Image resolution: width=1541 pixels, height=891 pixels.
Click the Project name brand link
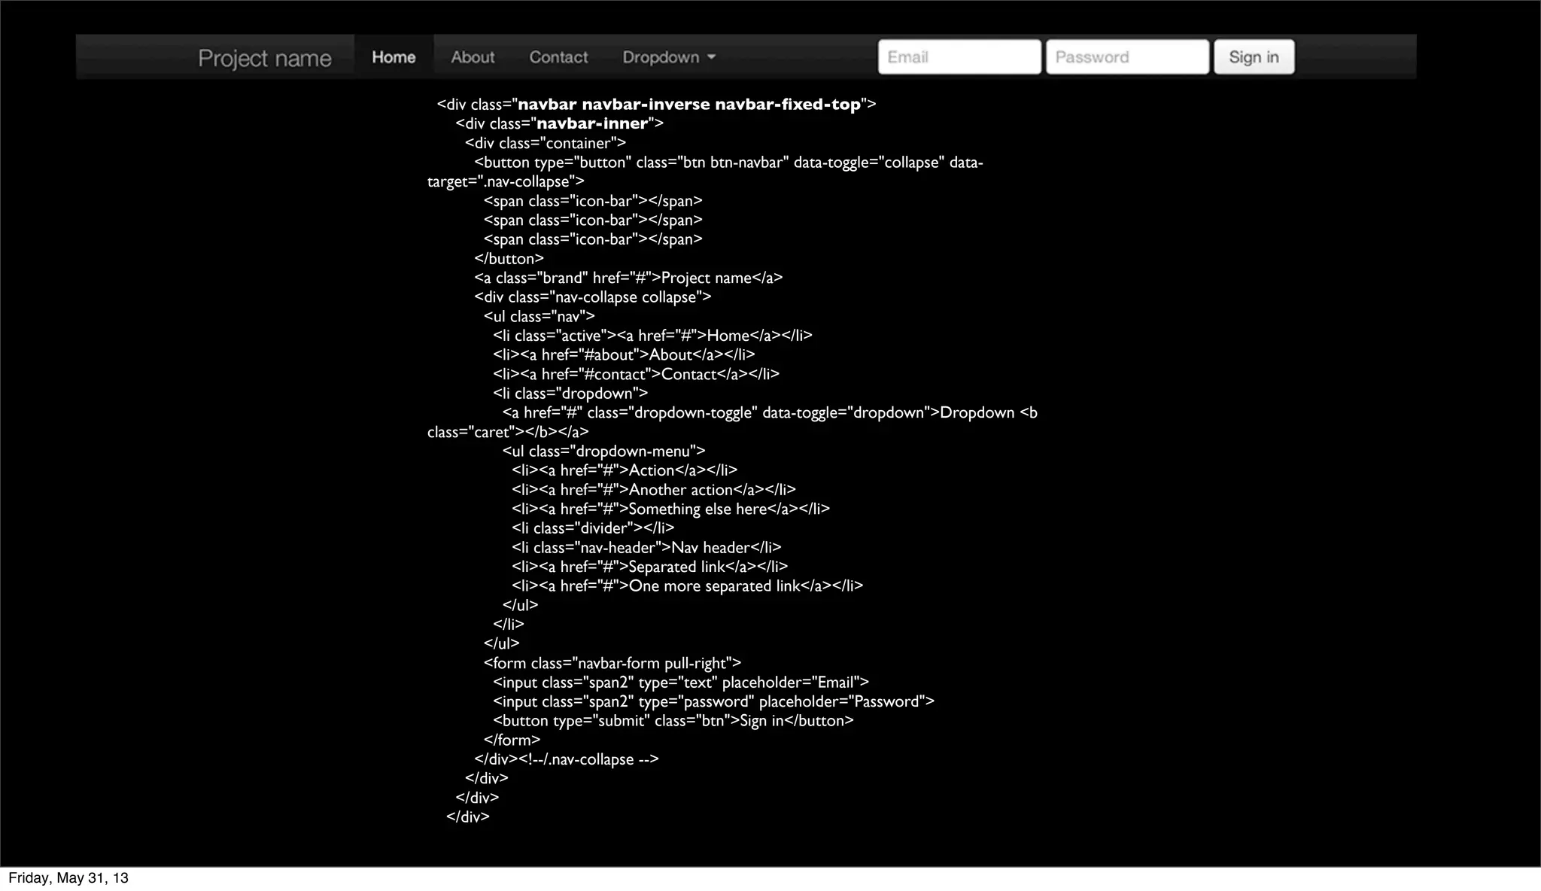coord(264,58)
